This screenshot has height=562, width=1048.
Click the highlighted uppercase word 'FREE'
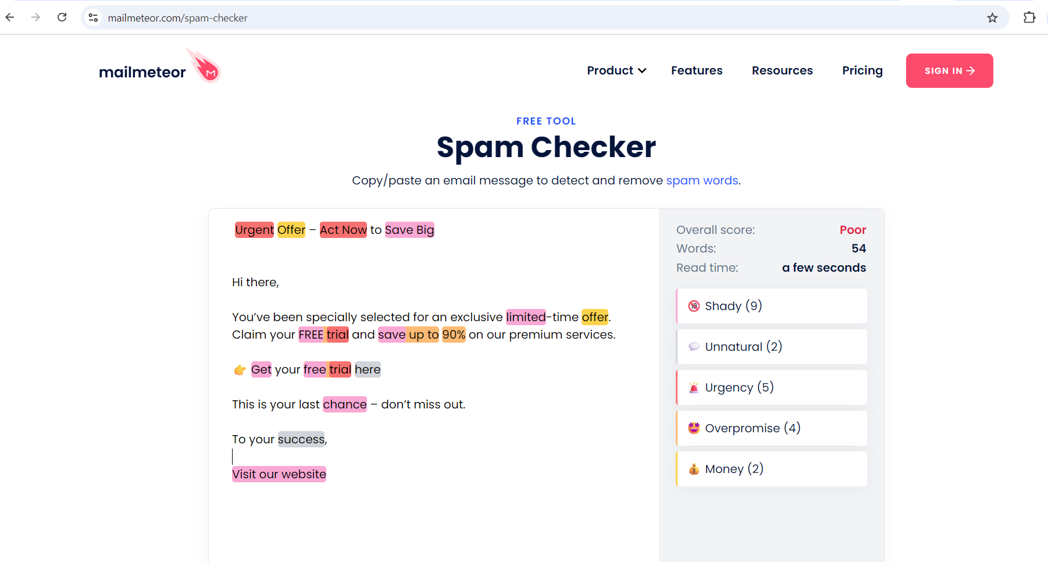(311, 335)
